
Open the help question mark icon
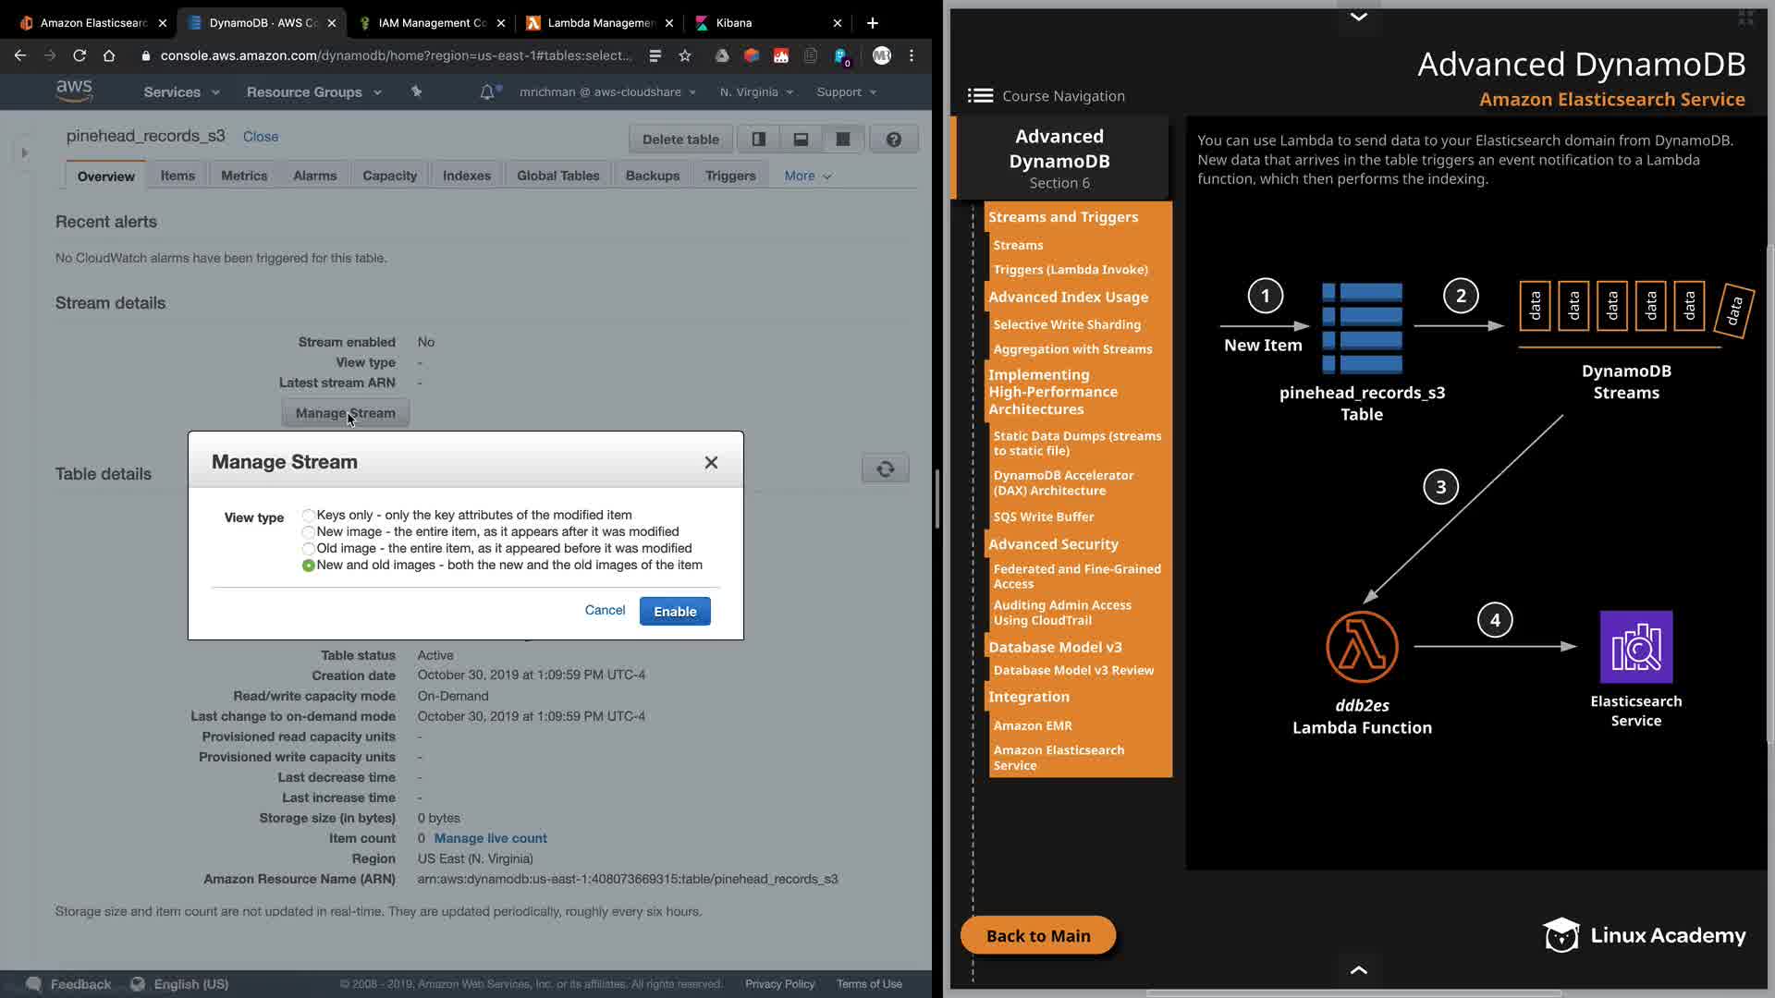click(x=893, y=140)
